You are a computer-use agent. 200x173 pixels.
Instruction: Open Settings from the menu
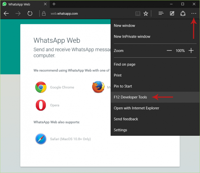point(121,130)
